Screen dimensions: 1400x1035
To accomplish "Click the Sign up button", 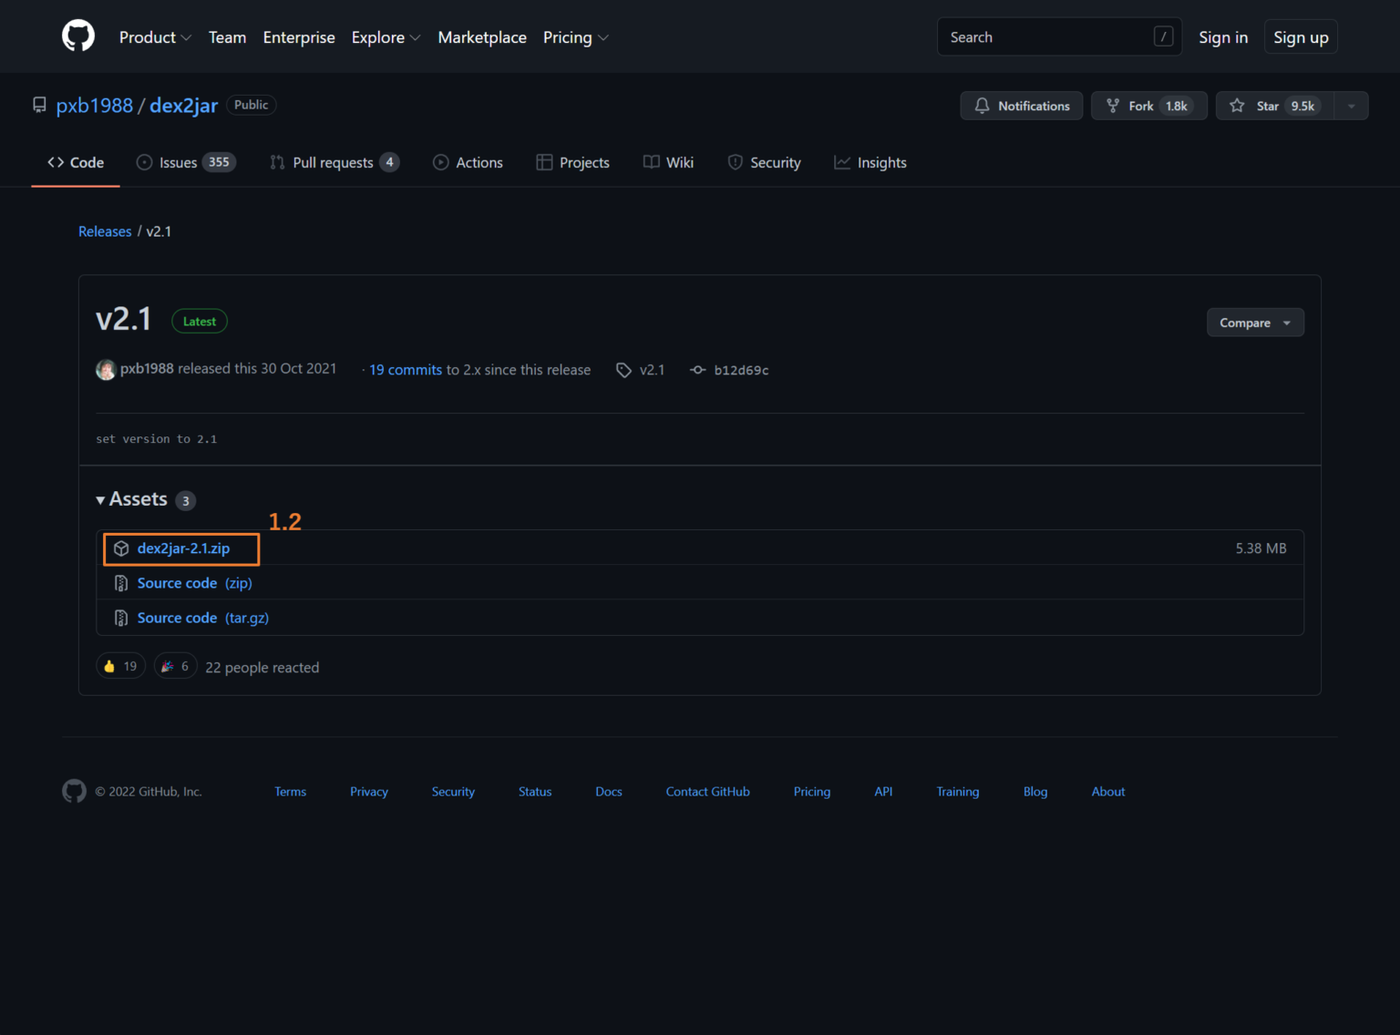I will (x=1300, y=37).
